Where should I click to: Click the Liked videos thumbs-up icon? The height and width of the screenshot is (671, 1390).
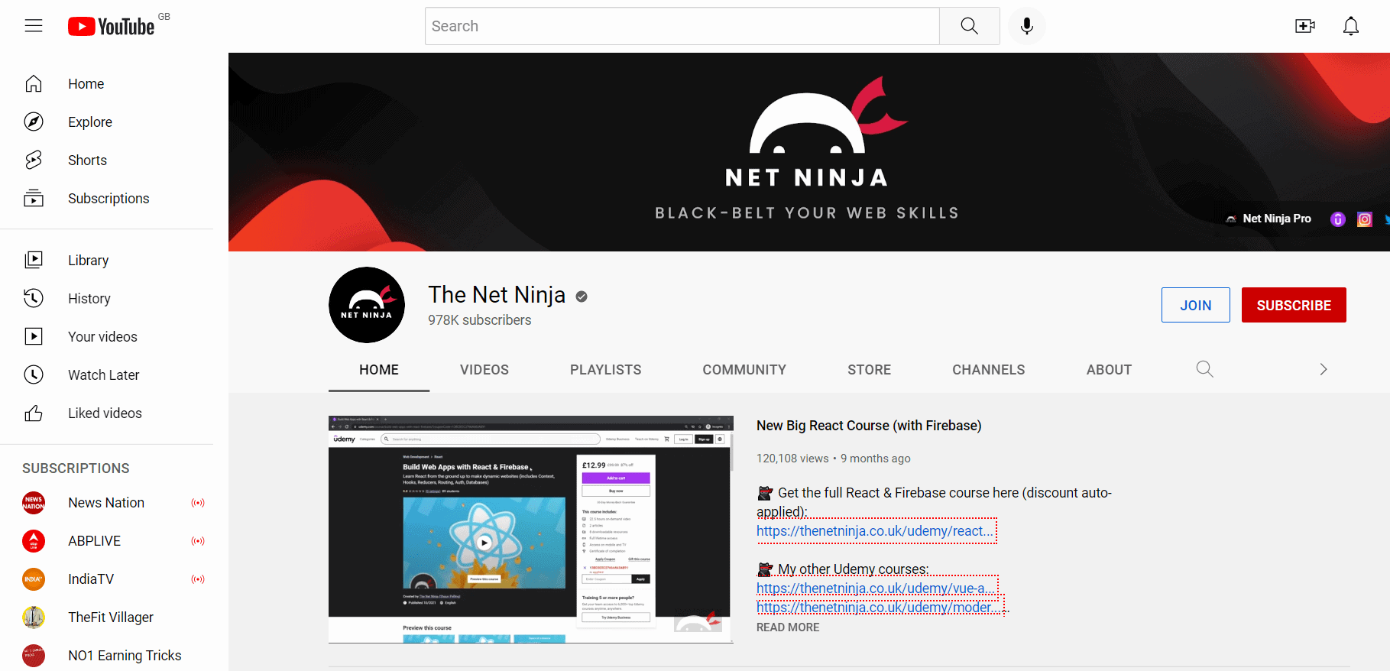34,413
